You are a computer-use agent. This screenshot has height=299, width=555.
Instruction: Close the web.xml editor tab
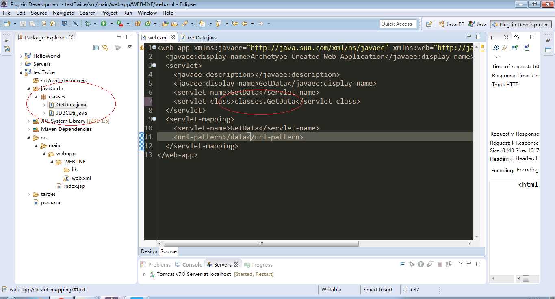tap(172, 37)
